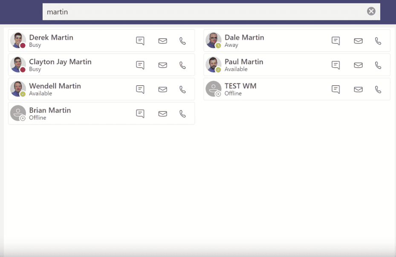
Task: Call Wendell Martin
Action: (183, 89)
